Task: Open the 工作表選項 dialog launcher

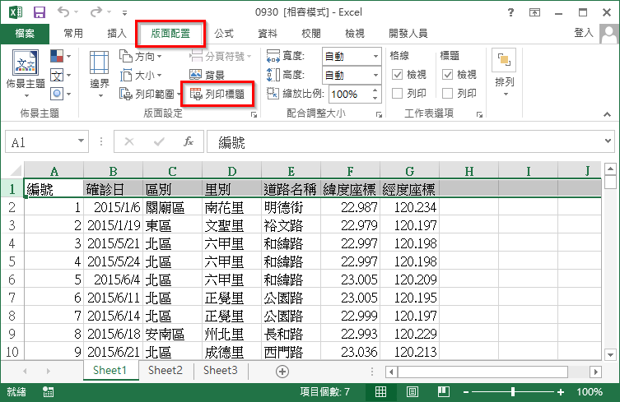Action: [479, 115]
